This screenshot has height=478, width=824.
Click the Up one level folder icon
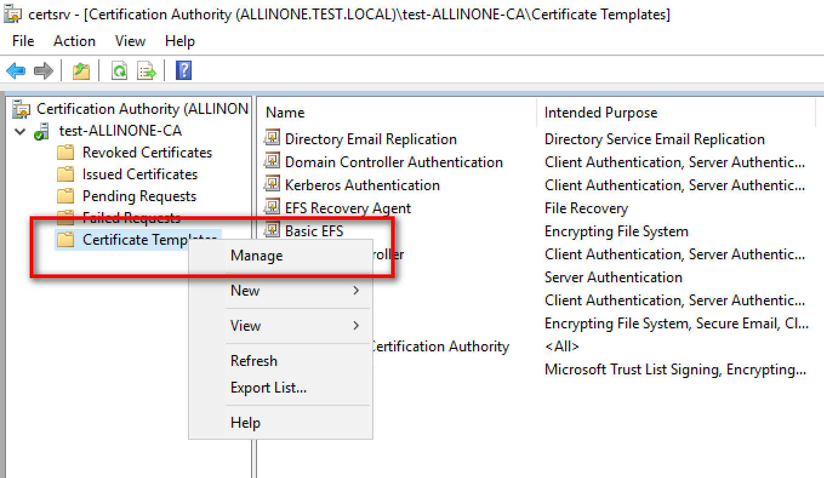click(81, 71)
